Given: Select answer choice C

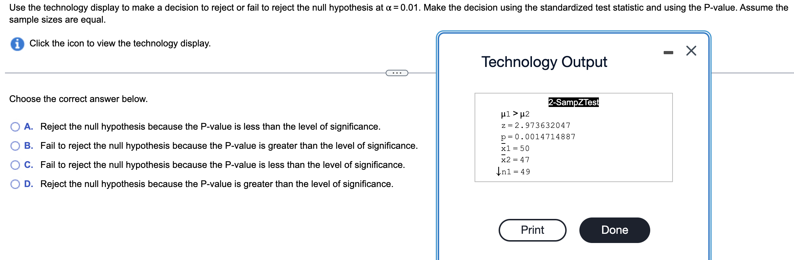Looking at the screenshot, I should point(15,164).
